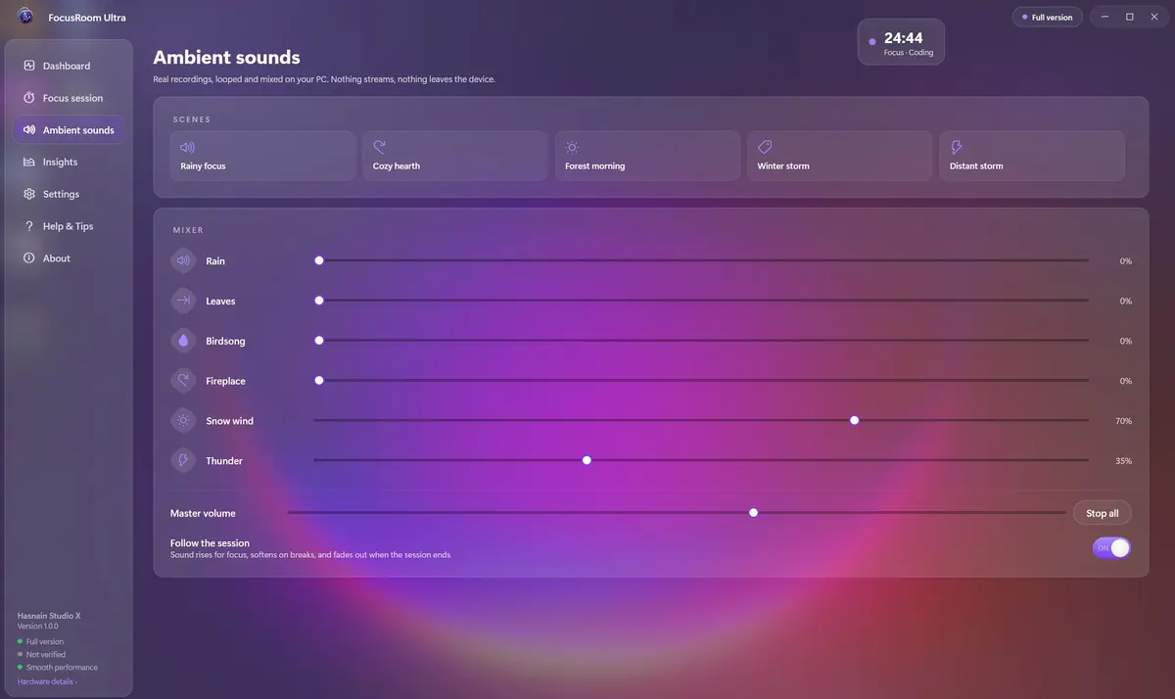The width and height of the screenshot is (1175, 699).
Task: Click the Full version badge in title bar
Action: coord(1047,18)
